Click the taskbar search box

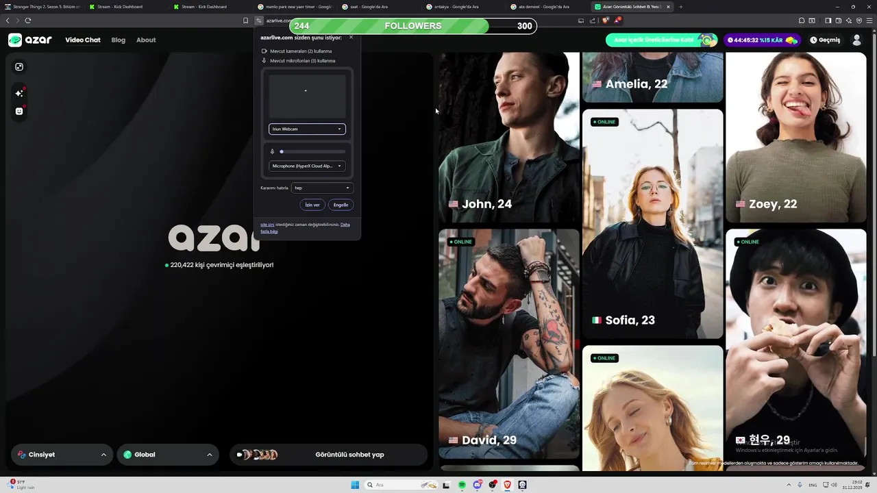403,485
